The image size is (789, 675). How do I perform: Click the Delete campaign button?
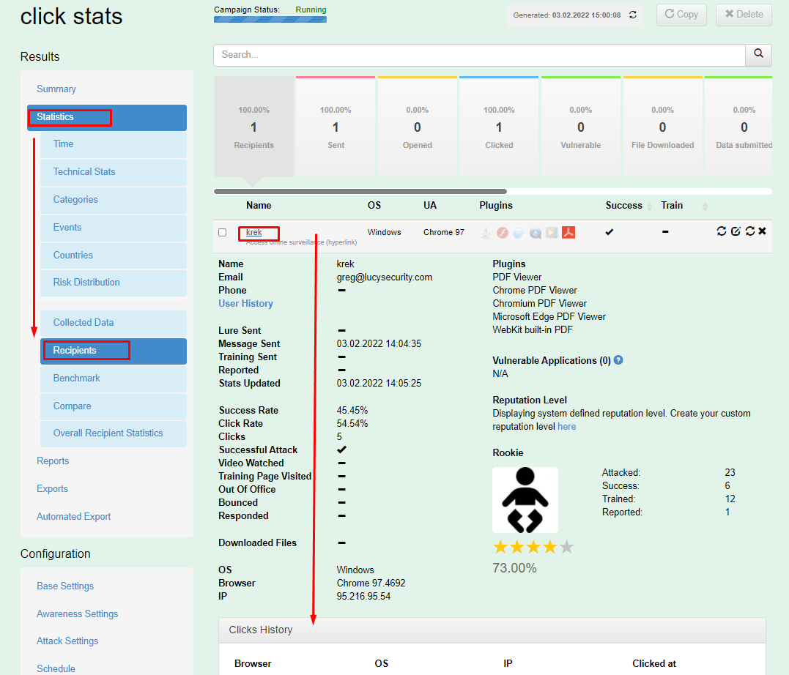pyautogui.click(x=744, y=15)
